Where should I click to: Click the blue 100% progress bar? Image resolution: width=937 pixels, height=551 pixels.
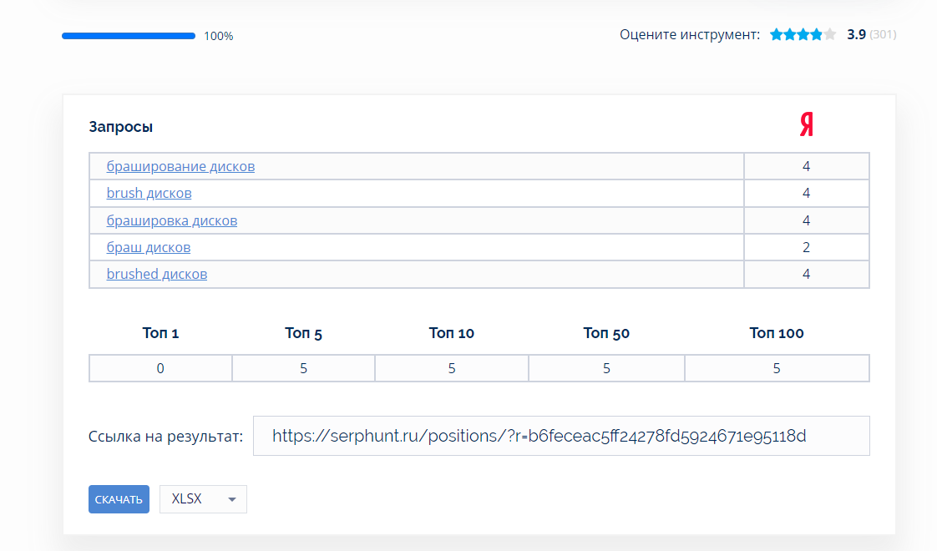point(128,36)
